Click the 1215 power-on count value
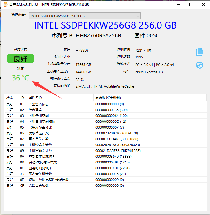Screen dimensions: 210x215 tap(139, 57)
